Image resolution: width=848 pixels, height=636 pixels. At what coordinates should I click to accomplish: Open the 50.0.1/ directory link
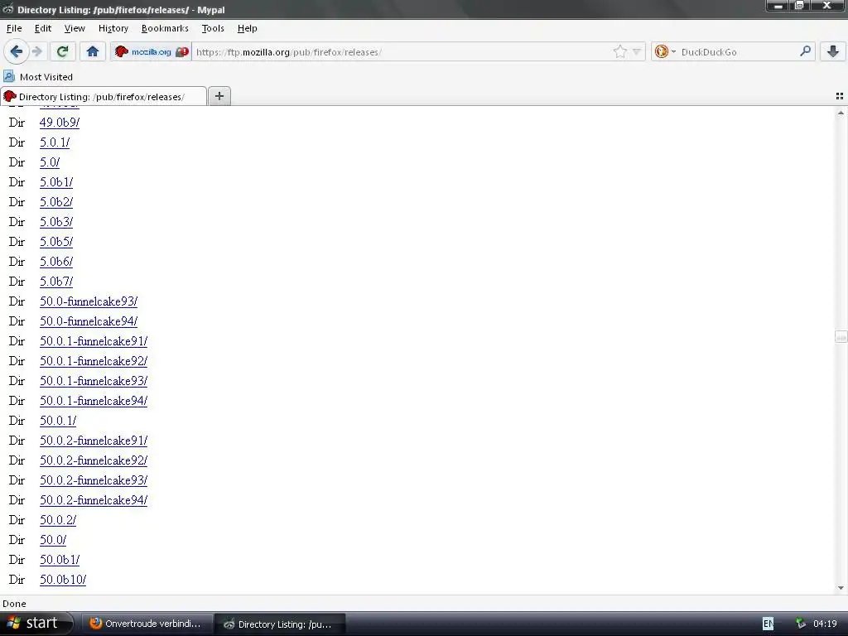point(58,421)
